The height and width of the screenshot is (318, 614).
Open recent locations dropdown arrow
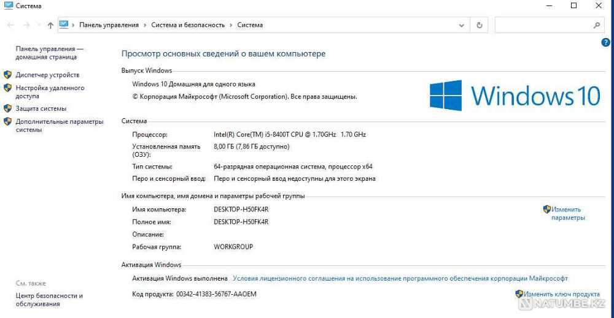39,25
